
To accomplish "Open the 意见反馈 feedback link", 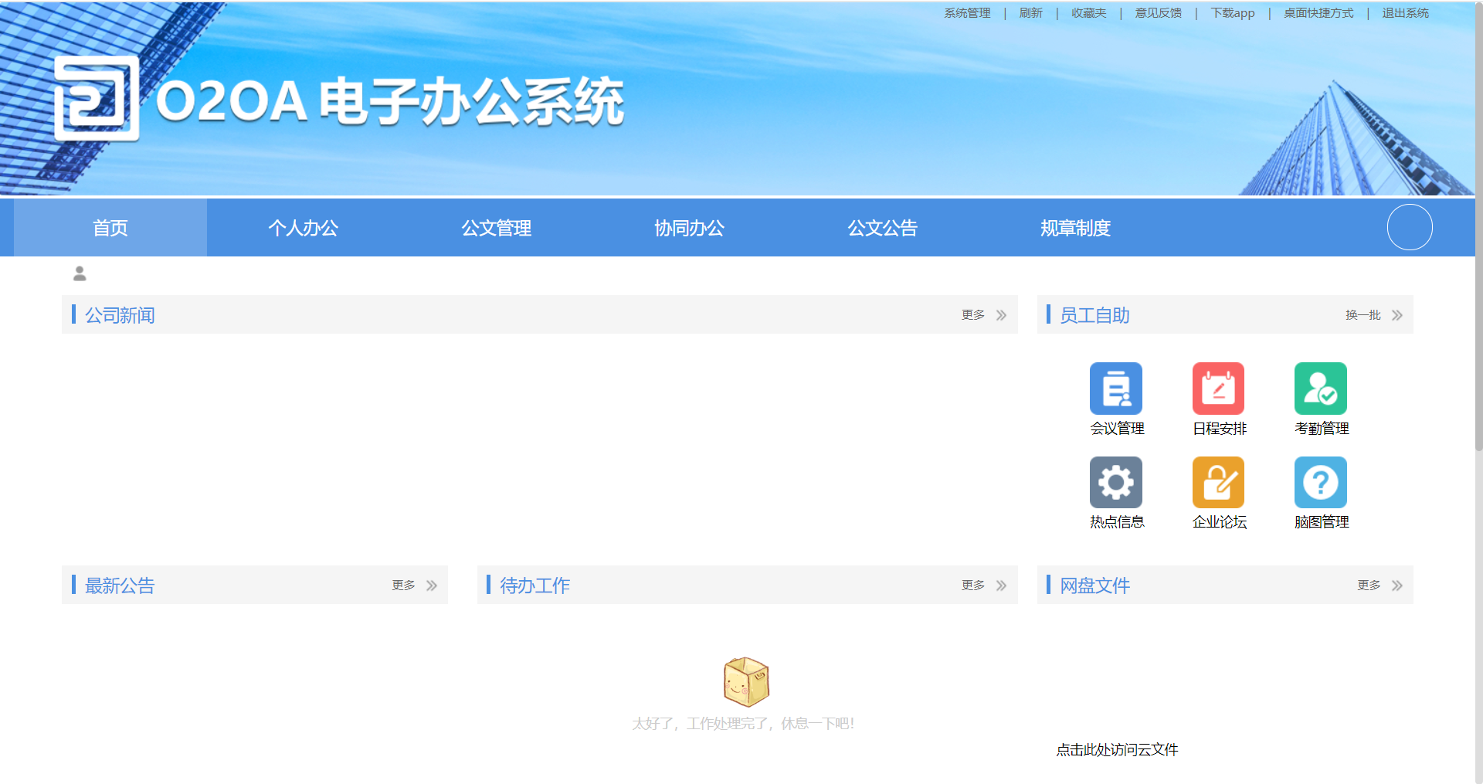I will click(x=1159, y=13).
